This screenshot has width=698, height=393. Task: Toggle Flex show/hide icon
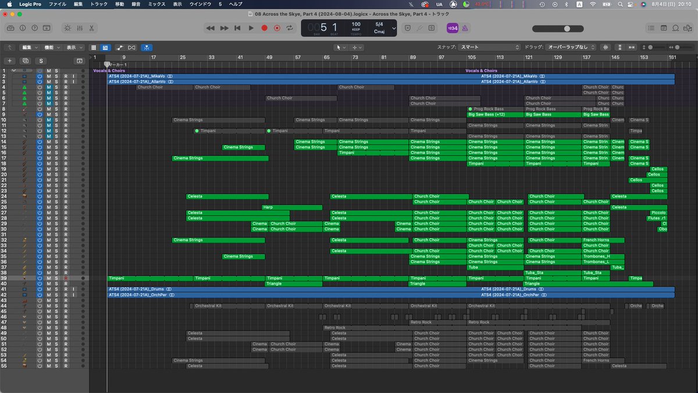point(132,47)
